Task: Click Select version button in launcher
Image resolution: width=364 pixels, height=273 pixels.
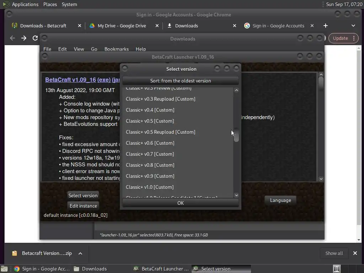Action: 83,196
